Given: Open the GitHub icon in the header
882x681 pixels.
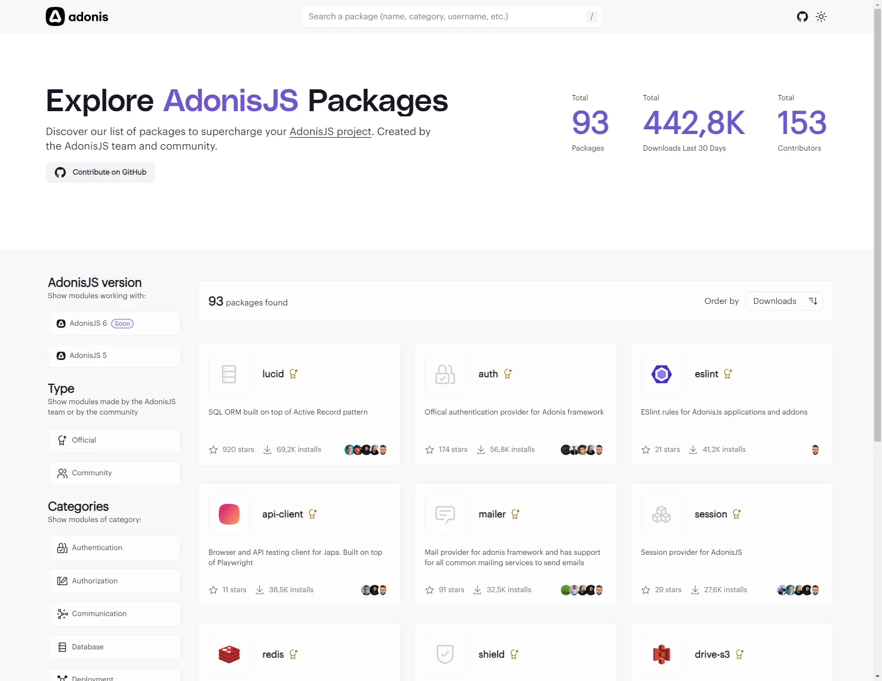Looking at the screenshot, I should (802, 17).
